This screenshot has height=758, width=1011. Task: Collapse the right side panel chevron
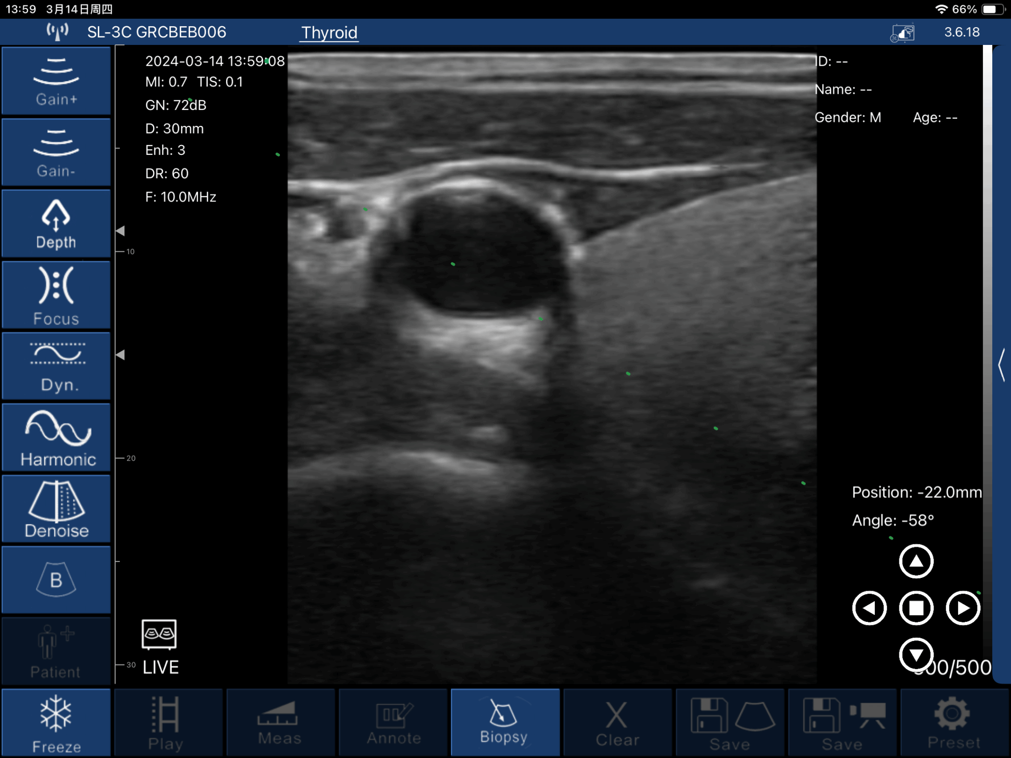(1002, 365)
